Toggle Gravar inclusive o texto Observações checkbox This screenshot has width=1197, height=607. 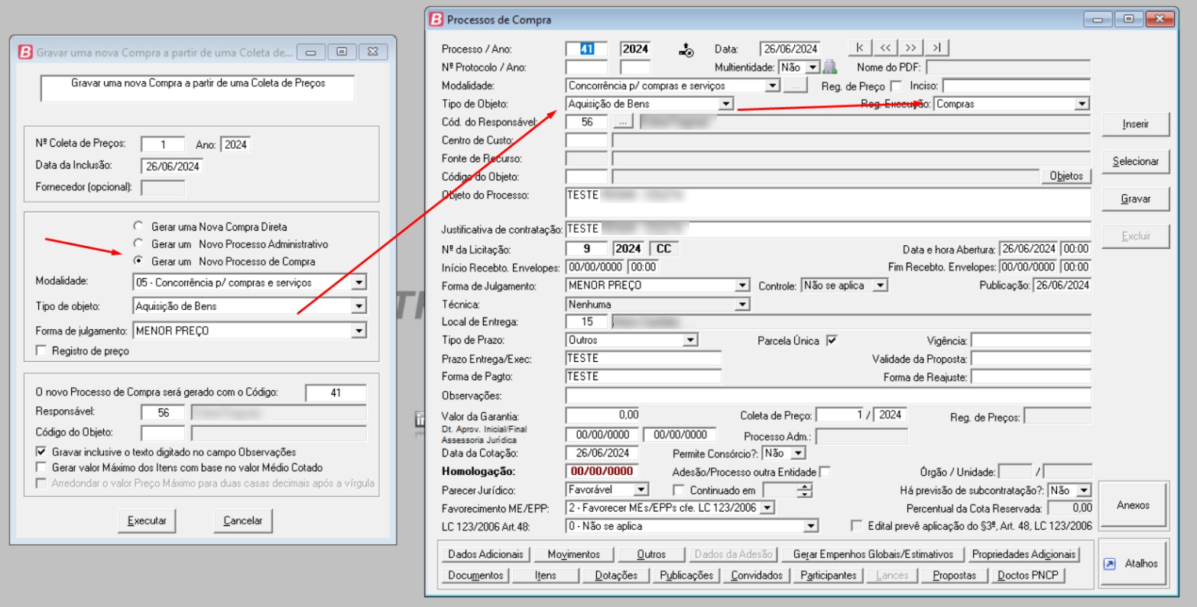pos(41,452)
